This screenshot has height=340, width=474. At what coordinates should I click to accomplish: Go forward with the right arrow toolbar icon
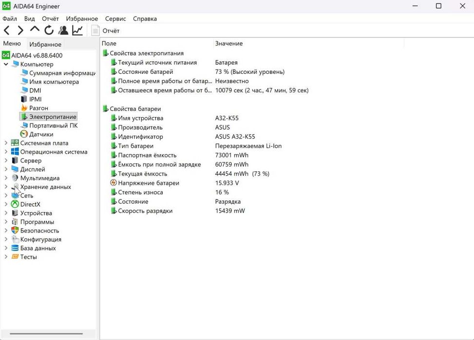point(20,30)
